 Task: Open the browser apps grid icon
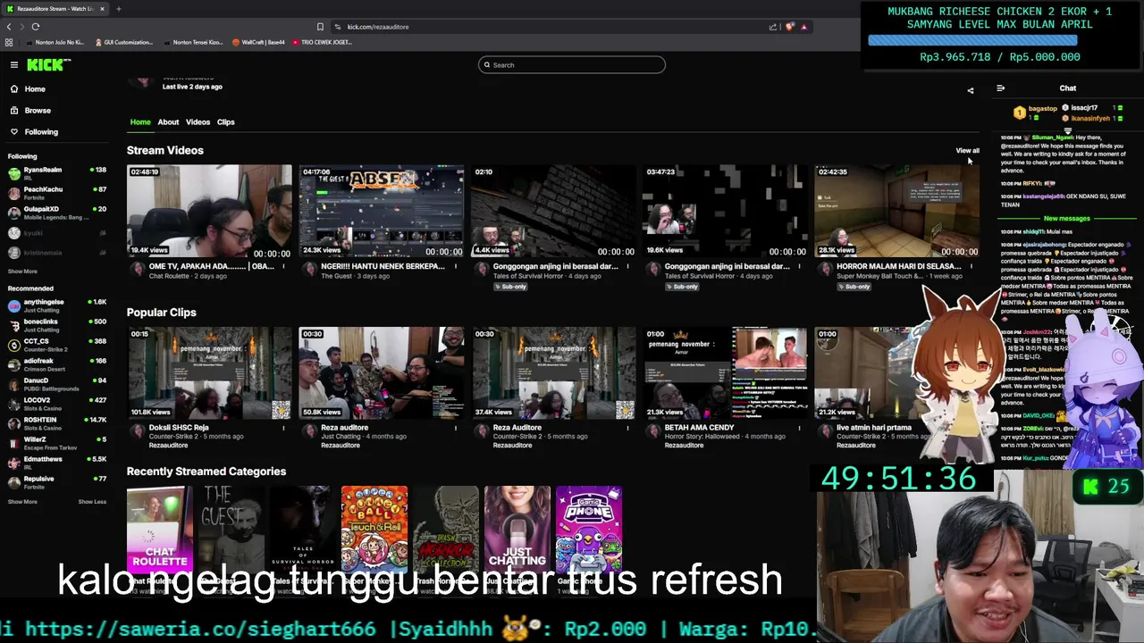[x=9, y=42]
